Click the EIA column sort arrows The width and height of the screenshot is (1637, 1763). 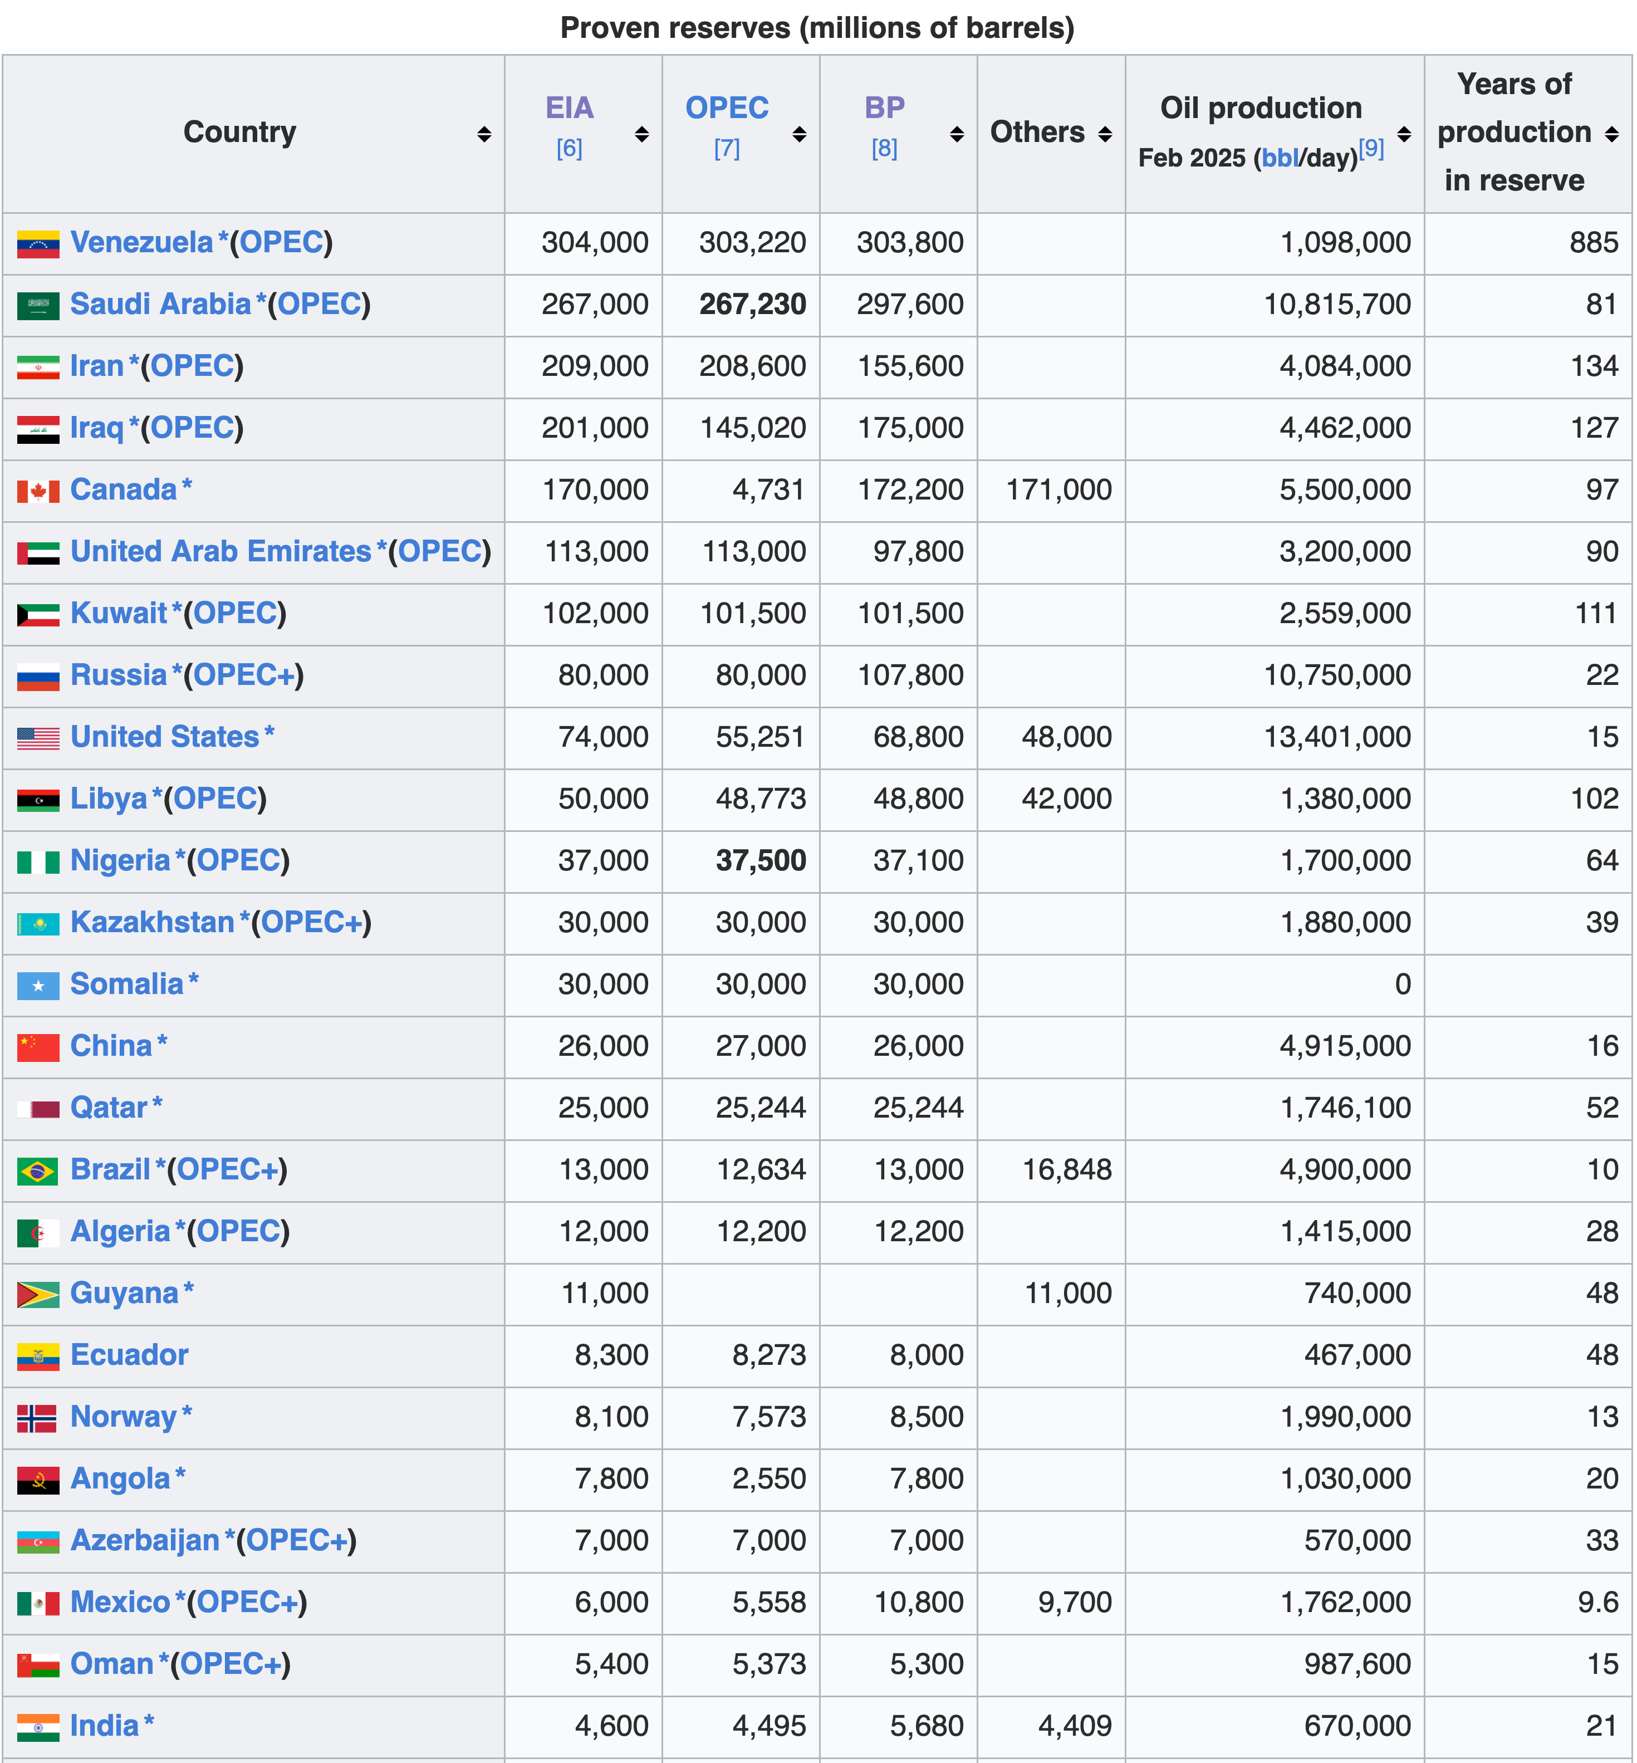click(x=641, y=134)
